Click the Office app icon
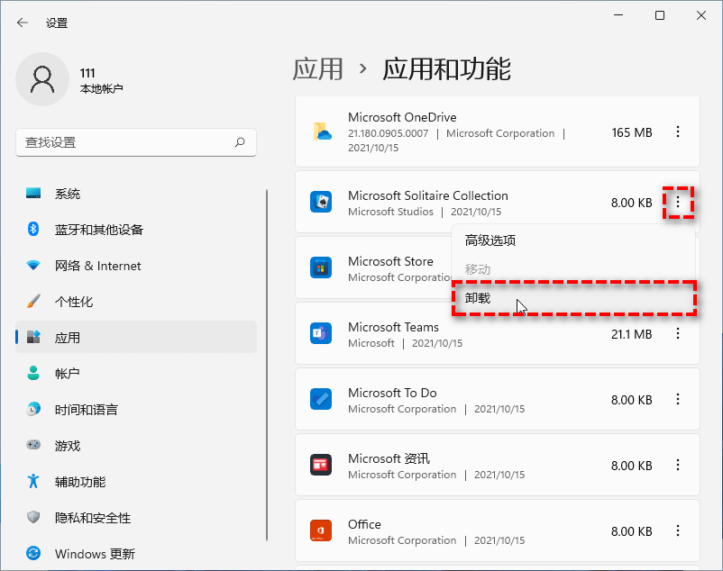723x571 pixels. (x=321, y=531)
